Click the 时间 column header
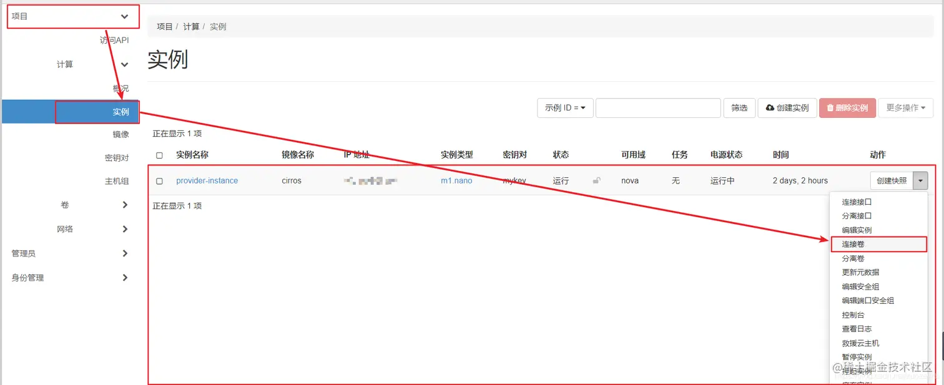Screen dimensions: 944x385 point(781,155)
